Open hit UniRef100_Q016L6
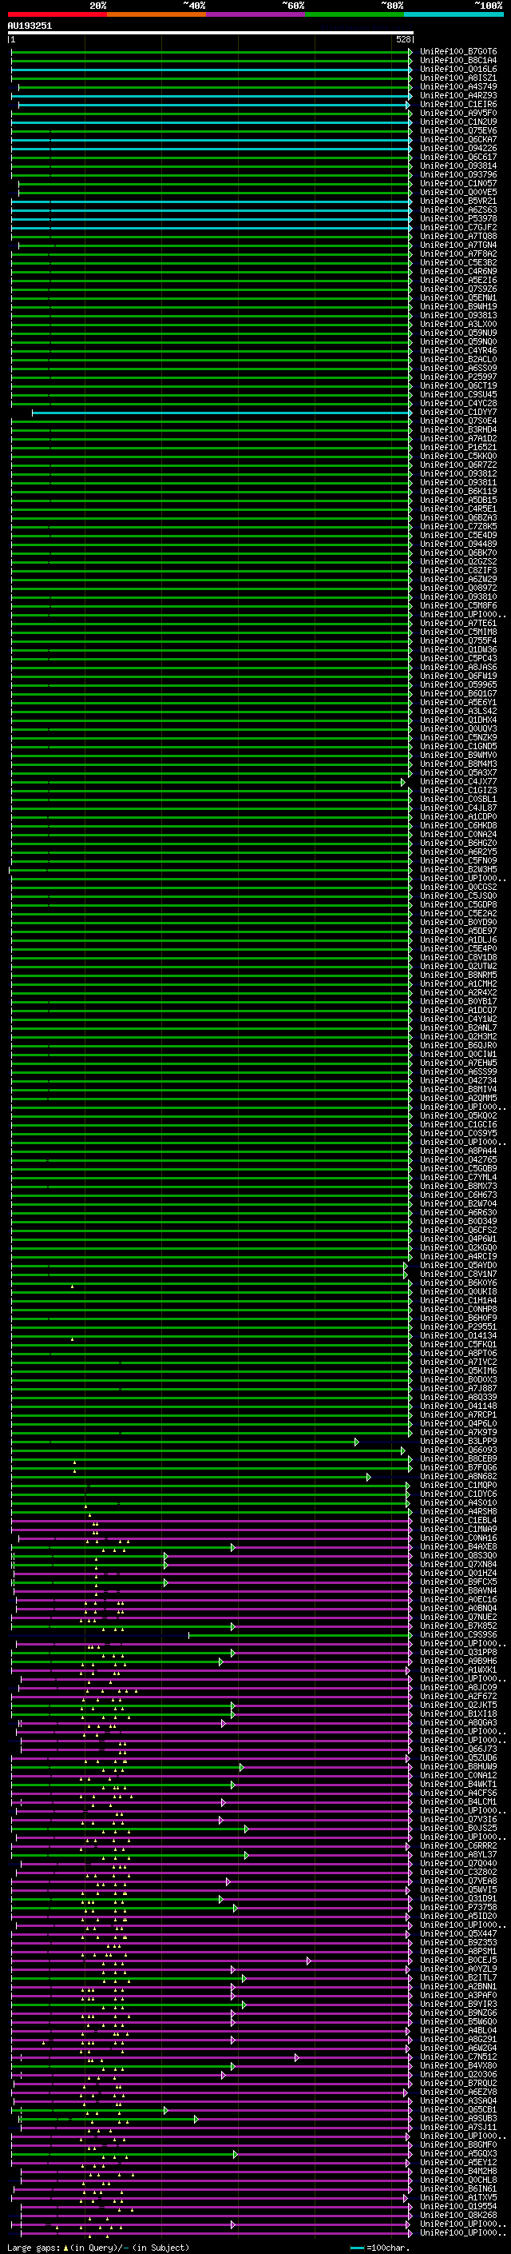511x2254 pixels. point(458,69)
